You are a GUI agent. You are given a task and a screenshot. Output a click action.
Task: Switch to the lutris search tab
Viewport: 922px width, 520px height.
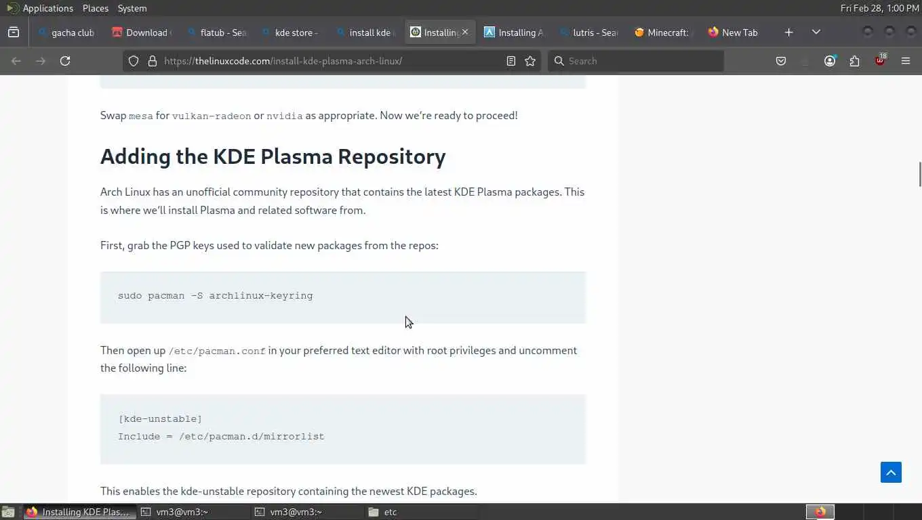pos(588,32)
